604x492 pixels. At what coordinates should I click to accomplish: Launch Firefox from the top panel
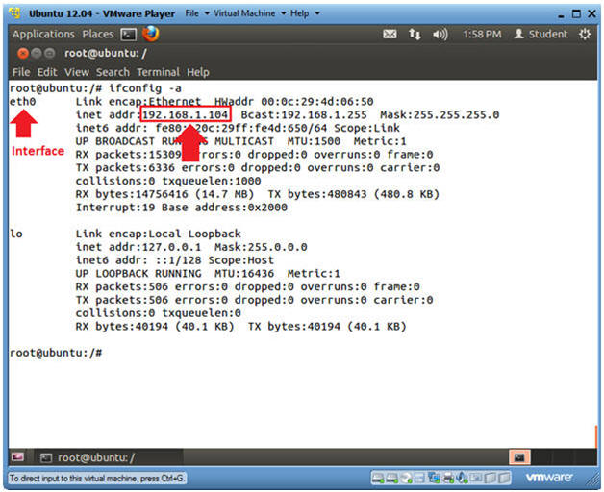click(x=151, y=34)
